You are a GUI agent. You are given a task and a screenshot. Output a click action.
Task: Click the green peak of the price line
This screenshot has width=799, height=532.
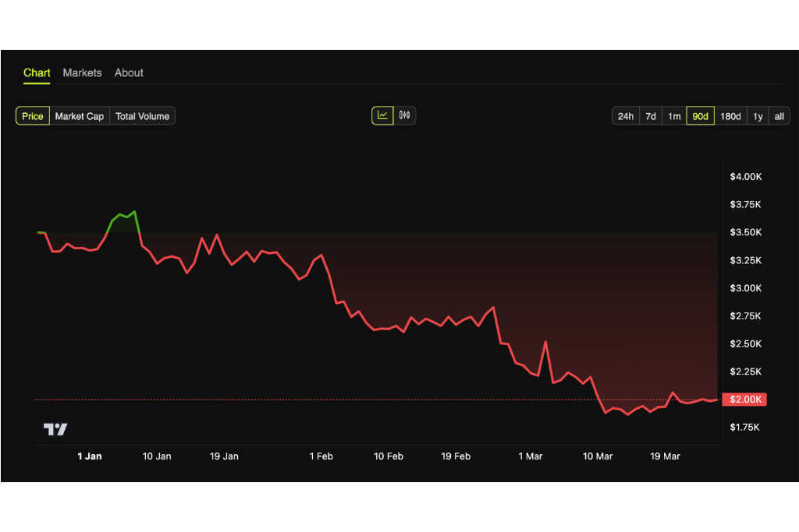coord(134,211)
